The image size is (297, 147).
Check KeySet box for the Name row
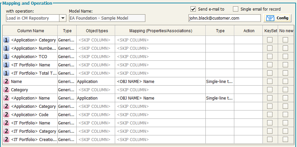[x=270, y=82]
